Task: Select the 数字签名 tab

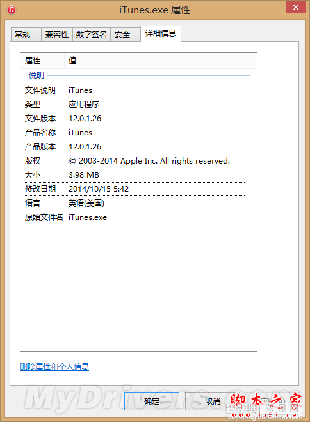Action: [92, 35]
